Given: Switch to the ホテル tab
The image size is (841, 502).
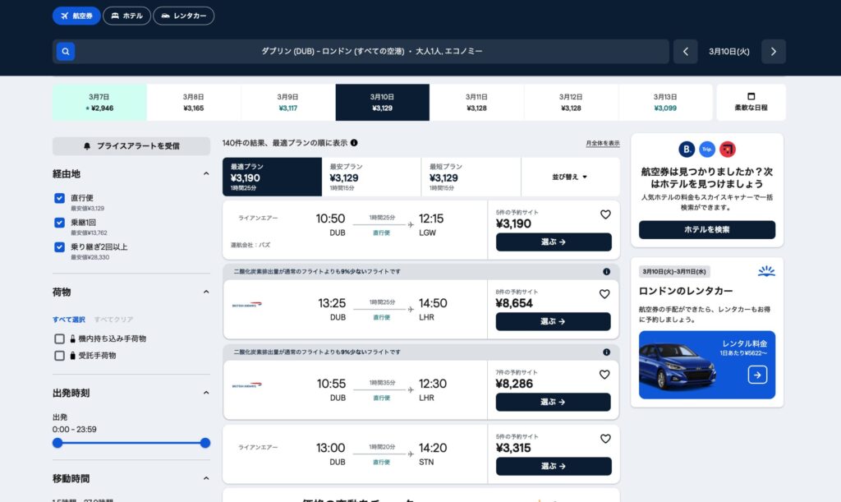Looking at the screenshot, I should (126, 16).
